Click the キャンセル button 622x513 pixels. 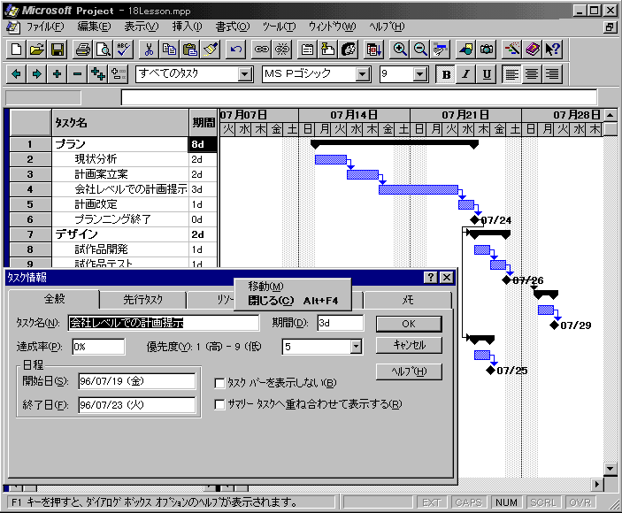click(408, 346)
